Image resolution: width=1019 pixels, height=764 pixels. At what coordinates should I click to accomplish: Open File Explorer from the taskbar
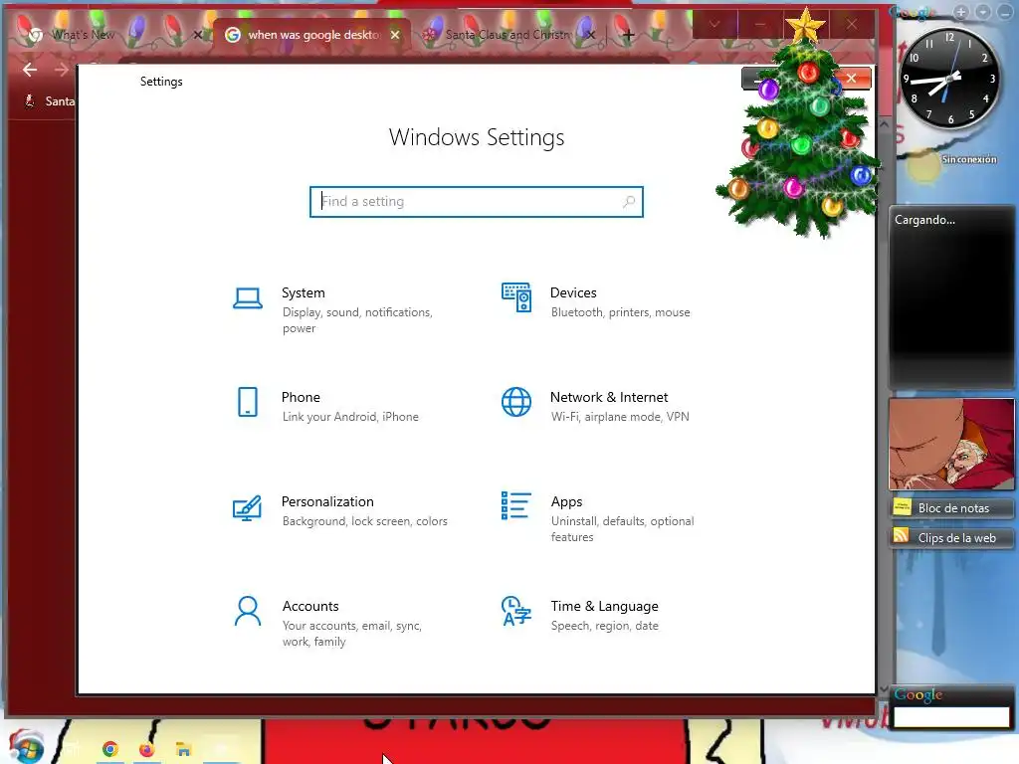183,750
